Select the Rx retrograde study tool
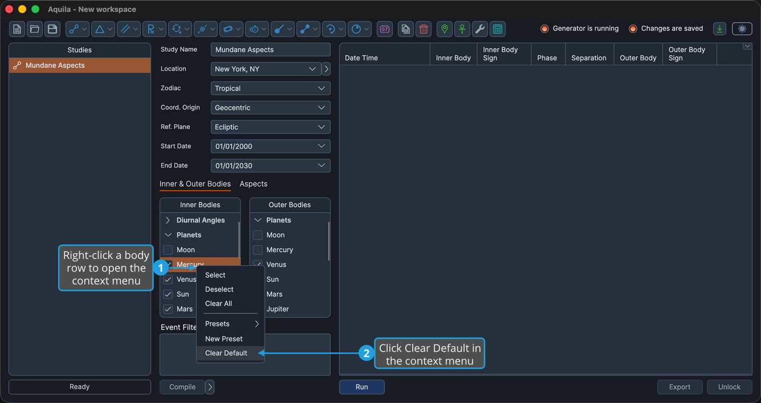 pos(150,29)
